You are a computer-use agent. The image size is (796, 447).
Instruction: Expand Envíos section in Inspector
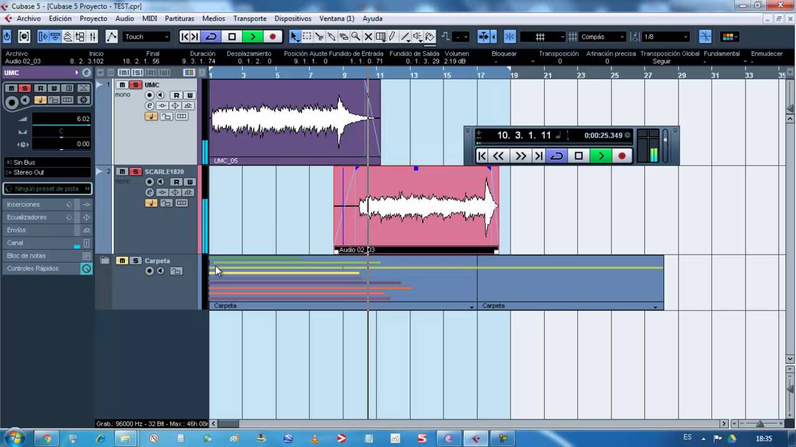point(47,230)
